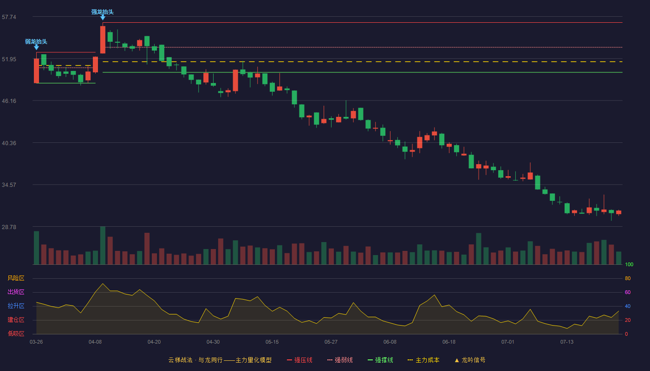
Task: Click the 28.78 price axis label
Action: [x=9, y=227]
